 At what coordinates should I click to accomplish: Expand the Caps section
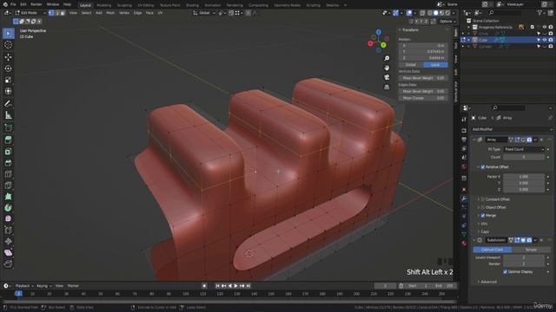[485, 231]
